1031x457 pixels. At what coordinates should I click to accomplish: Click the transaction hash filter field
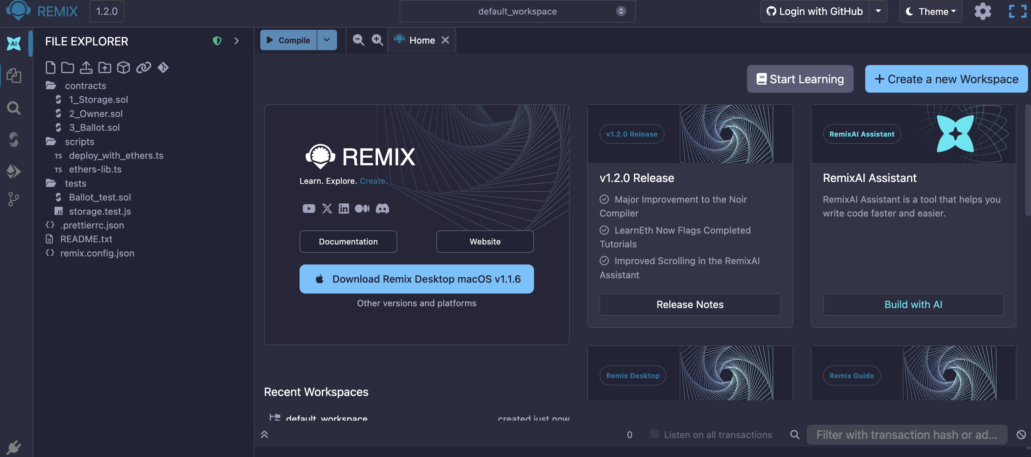907,434
